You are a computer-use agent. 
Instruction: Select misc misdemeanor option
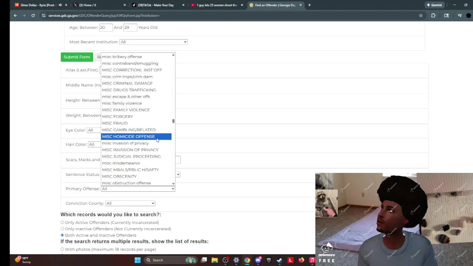pos(136,163)
